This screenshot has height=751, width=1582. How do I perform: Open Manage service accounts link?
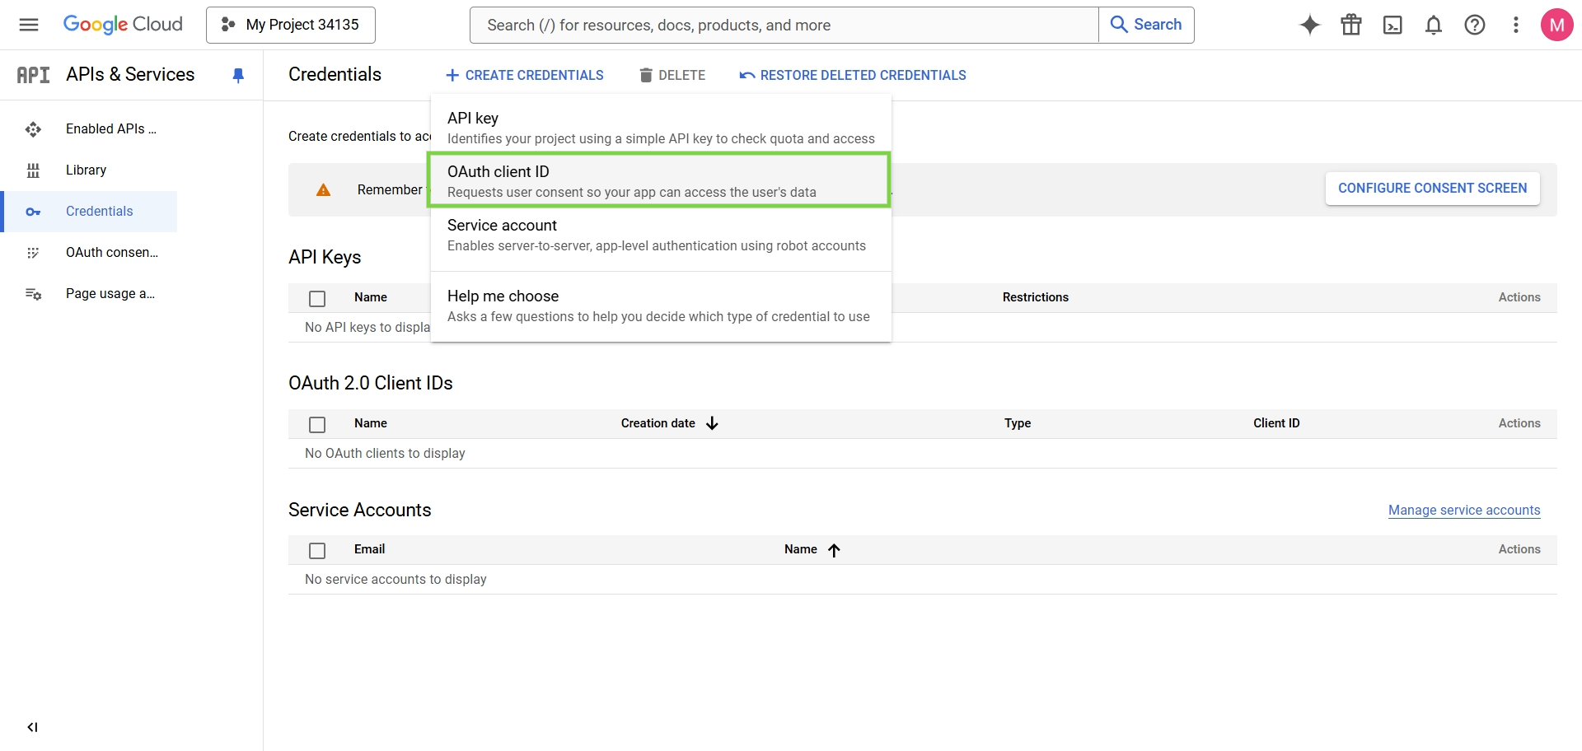[x=1464, y=511]
